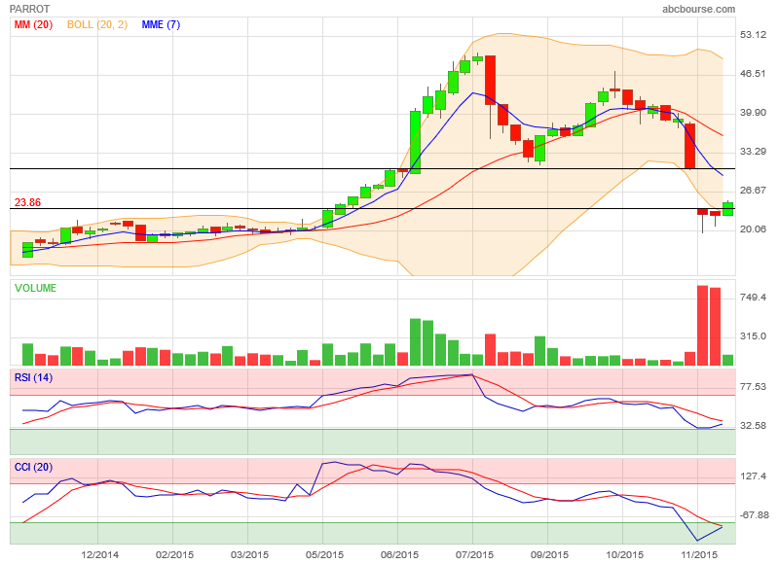
Task: Click the 39.90 price axis value
Action: pos(753,113)
